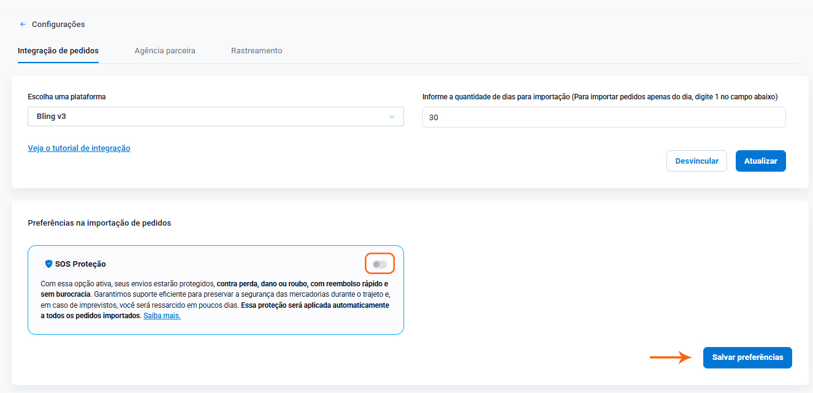Click the Configurações header text
The image size is (813, 393).
(x=58, y=25)
